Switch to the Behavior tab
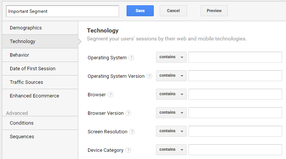286x159 pixels. (40, 55)
